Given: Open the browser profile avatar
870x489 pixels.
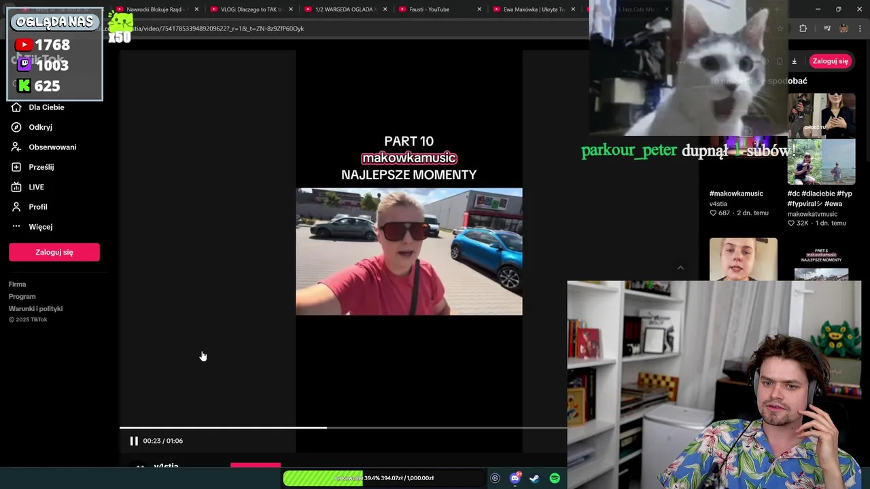Looking at the screenshot, I should pyautogui.click(x=843, y=29).
